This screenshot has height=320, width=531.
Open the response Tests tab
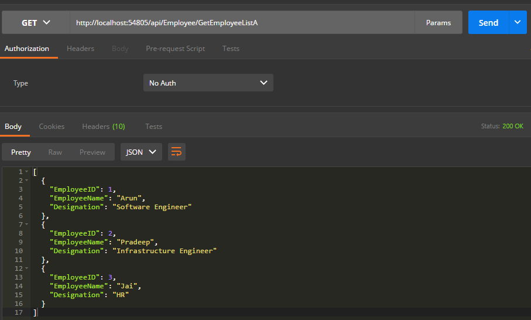(153, 127)
